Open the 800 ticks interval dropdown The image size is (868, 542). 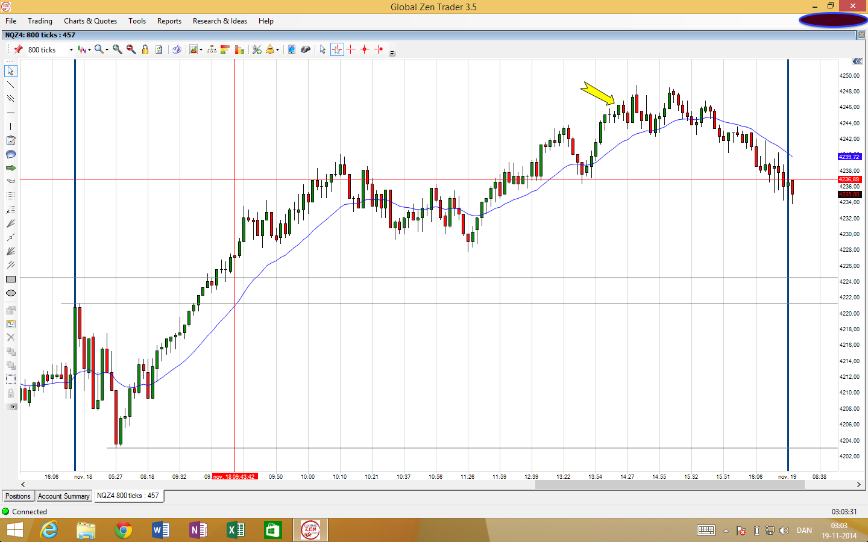click(x=71, y=50)
